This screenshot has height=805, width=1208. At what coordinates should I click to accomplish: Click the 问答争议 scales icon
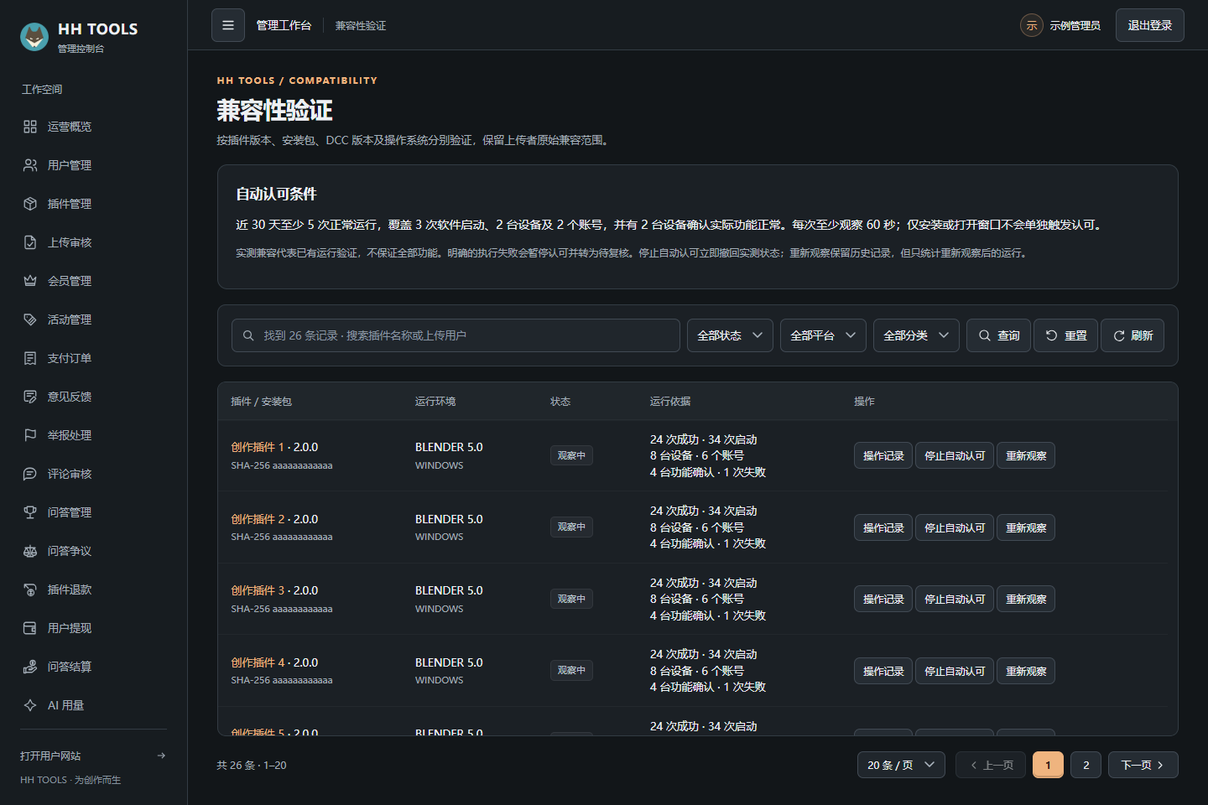coord(30,551)
